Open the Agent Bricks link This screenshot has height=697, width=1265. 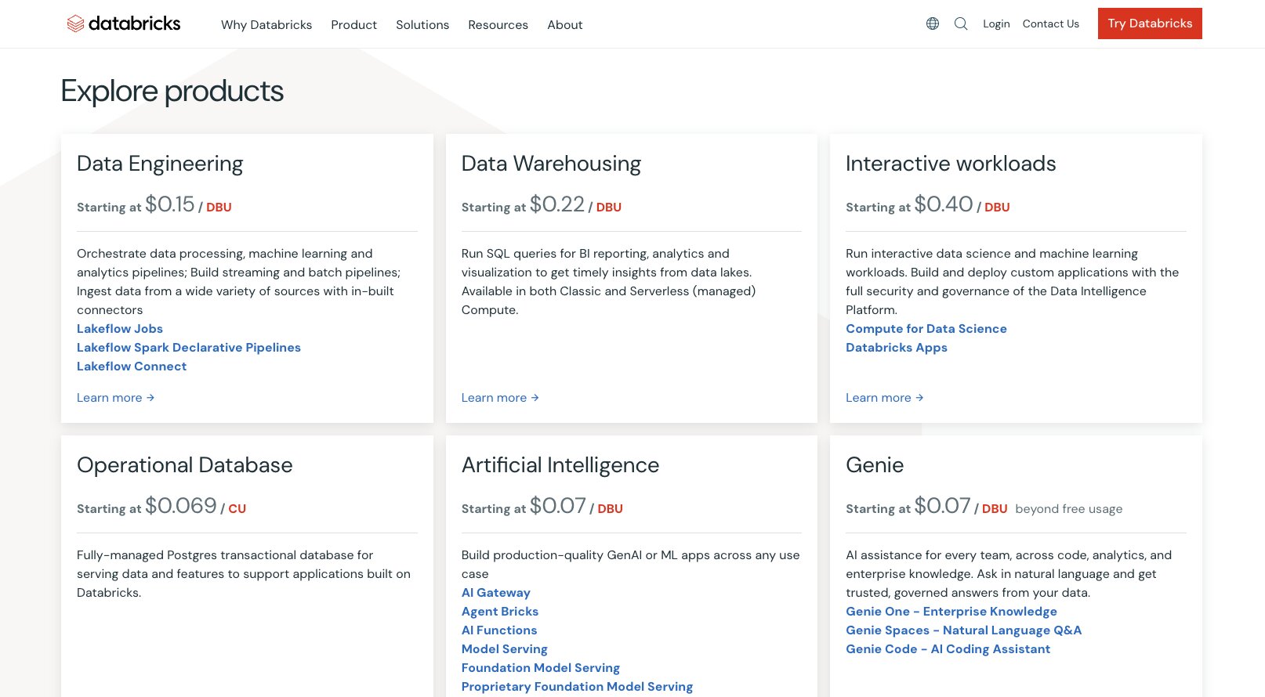pos(500,612)
